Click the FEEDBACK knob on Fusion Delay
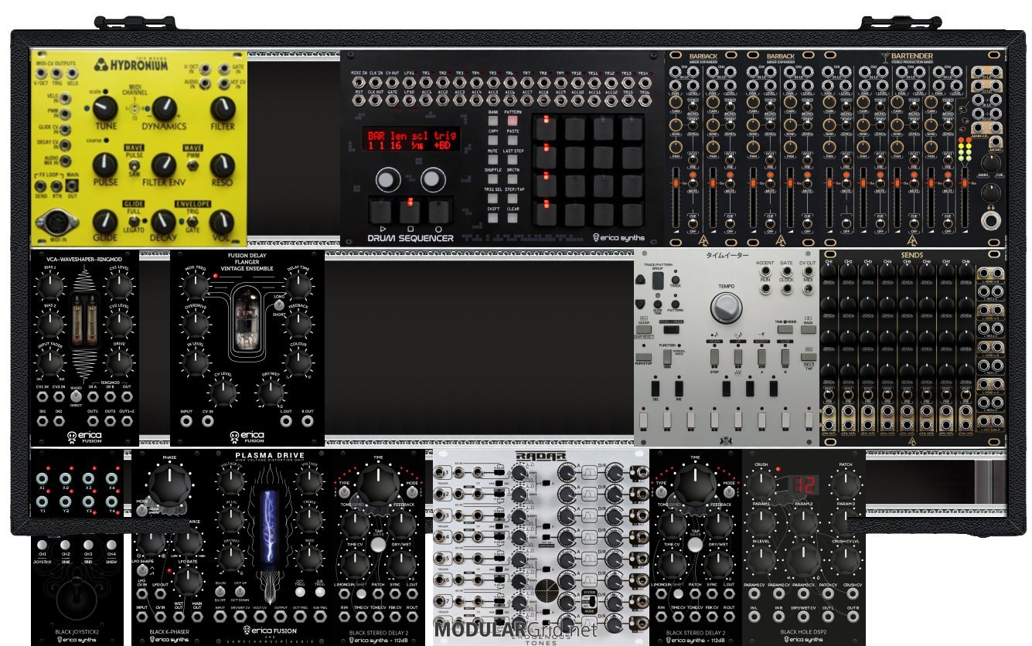The height and width of the screenshot is (646, 1032). point(298,324)
